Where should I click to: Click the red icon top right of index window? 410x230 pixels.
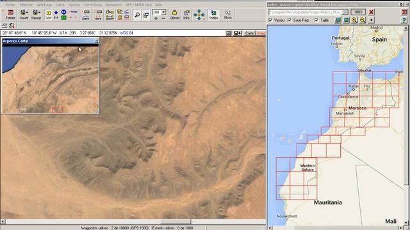(x=404, y=12)
